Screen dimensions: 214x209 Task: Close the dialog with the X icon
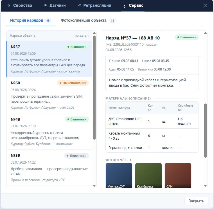click(205, 6)
